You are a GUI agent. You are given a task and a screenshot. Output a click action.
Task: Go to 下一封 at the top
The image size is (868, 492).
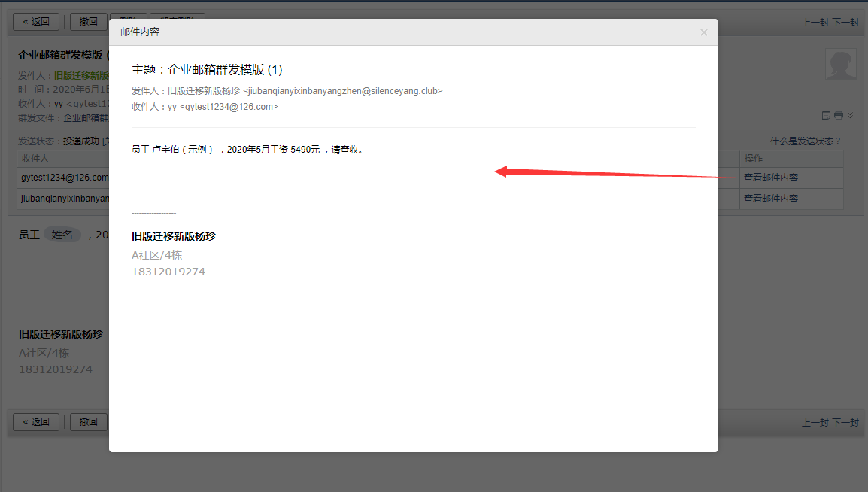click(x=845, y=22)
